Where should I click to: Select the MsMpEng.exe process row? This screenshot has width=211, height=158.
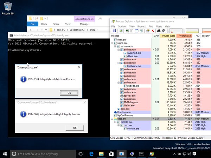coord(160,102)
